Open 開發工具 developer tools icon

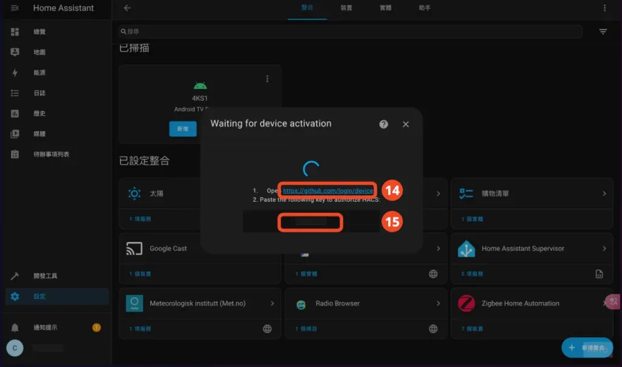(14, 275)
